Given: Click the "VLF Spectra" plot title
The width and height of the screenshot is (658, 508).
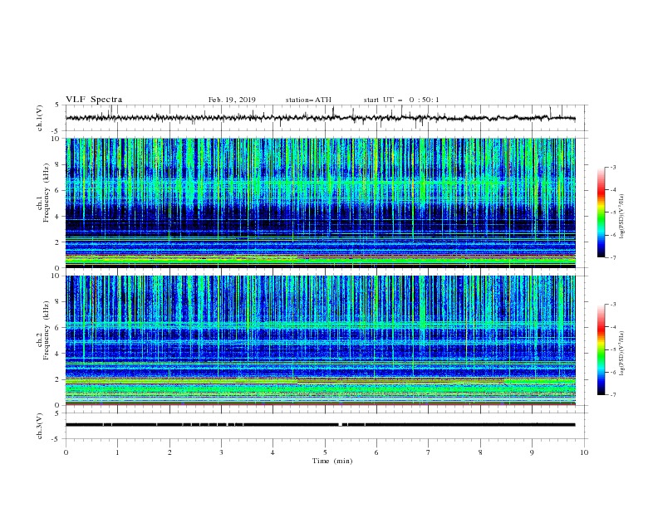Looking at the screenshot, I should [x=94, y=100].
